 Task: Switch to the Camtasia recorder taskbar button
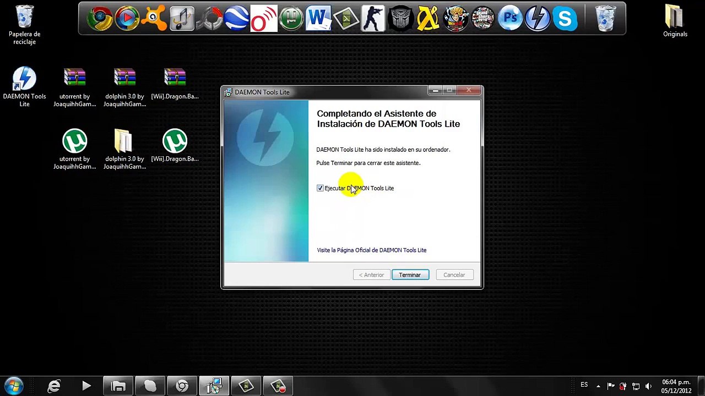pyautogui.click(x=278, y=386)
